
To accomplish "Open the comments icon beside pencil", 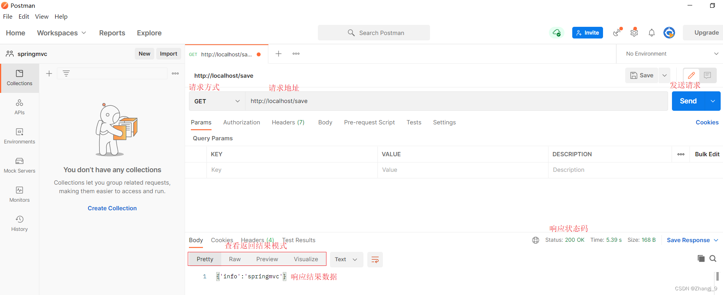I will 708,75.
